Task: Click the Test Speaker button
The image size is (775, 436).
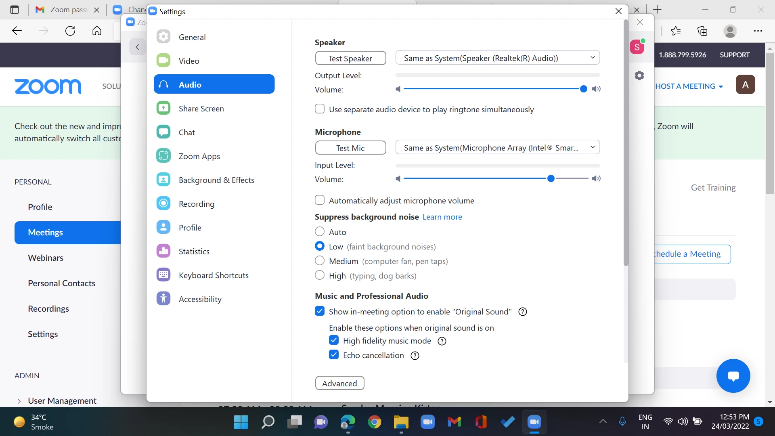Action: point(350,58)
